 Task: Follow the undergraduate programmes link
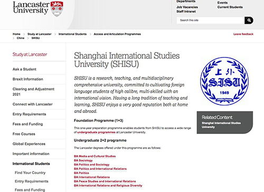[96, 132]
